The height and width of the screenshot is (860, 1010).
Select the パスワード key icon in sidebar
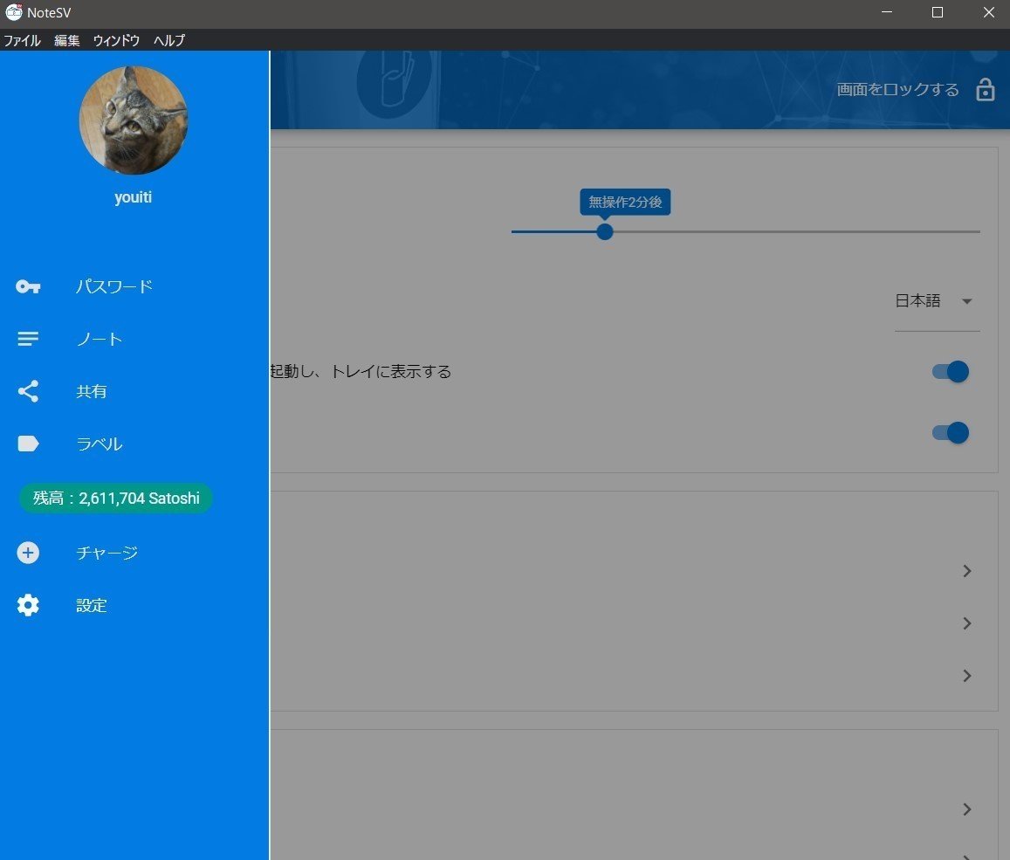pos(27,286)
